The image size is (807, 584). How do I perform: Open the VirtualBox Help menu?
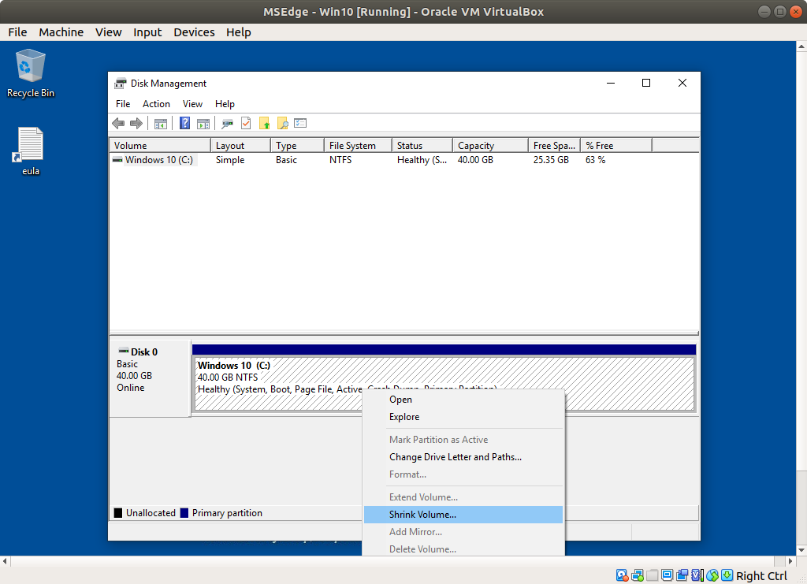tap(239, 32)
